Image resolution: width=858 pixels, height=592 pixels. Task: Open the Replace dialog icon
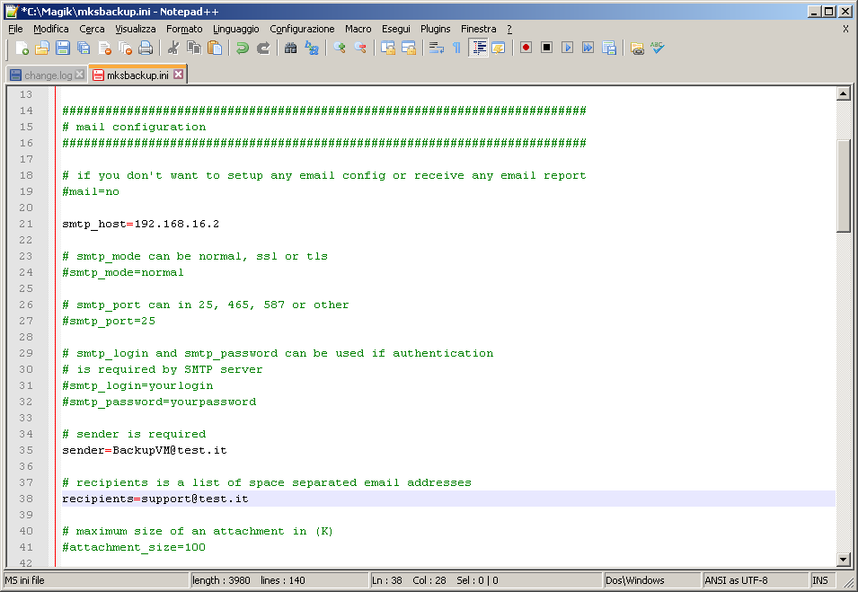(x=312, y=49)
